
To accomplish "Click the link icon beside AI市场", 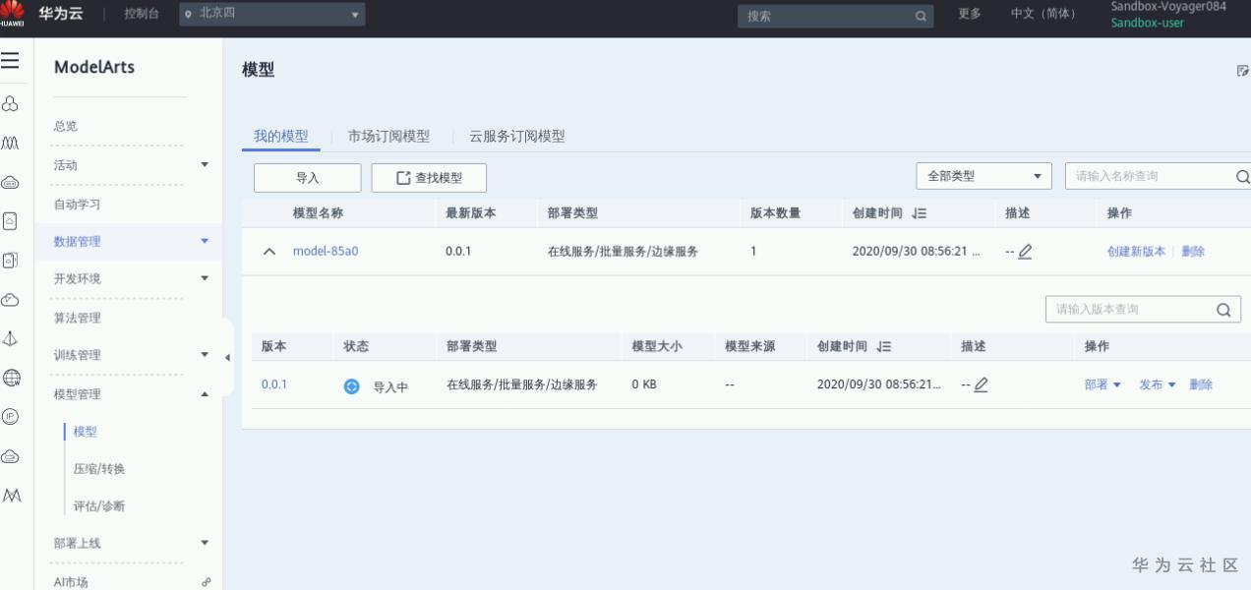I will pyautogui.click(x=205, y=582).
